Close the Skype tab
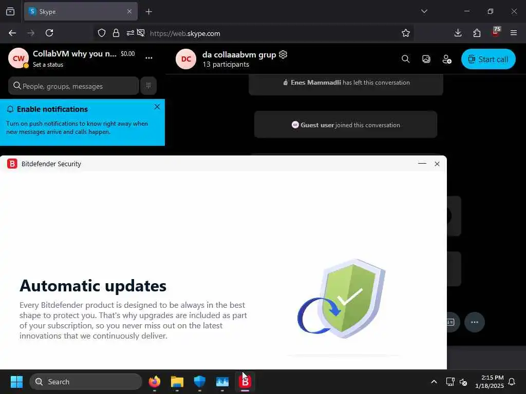Viewport: 526px width, 394px height. point(129,11)
